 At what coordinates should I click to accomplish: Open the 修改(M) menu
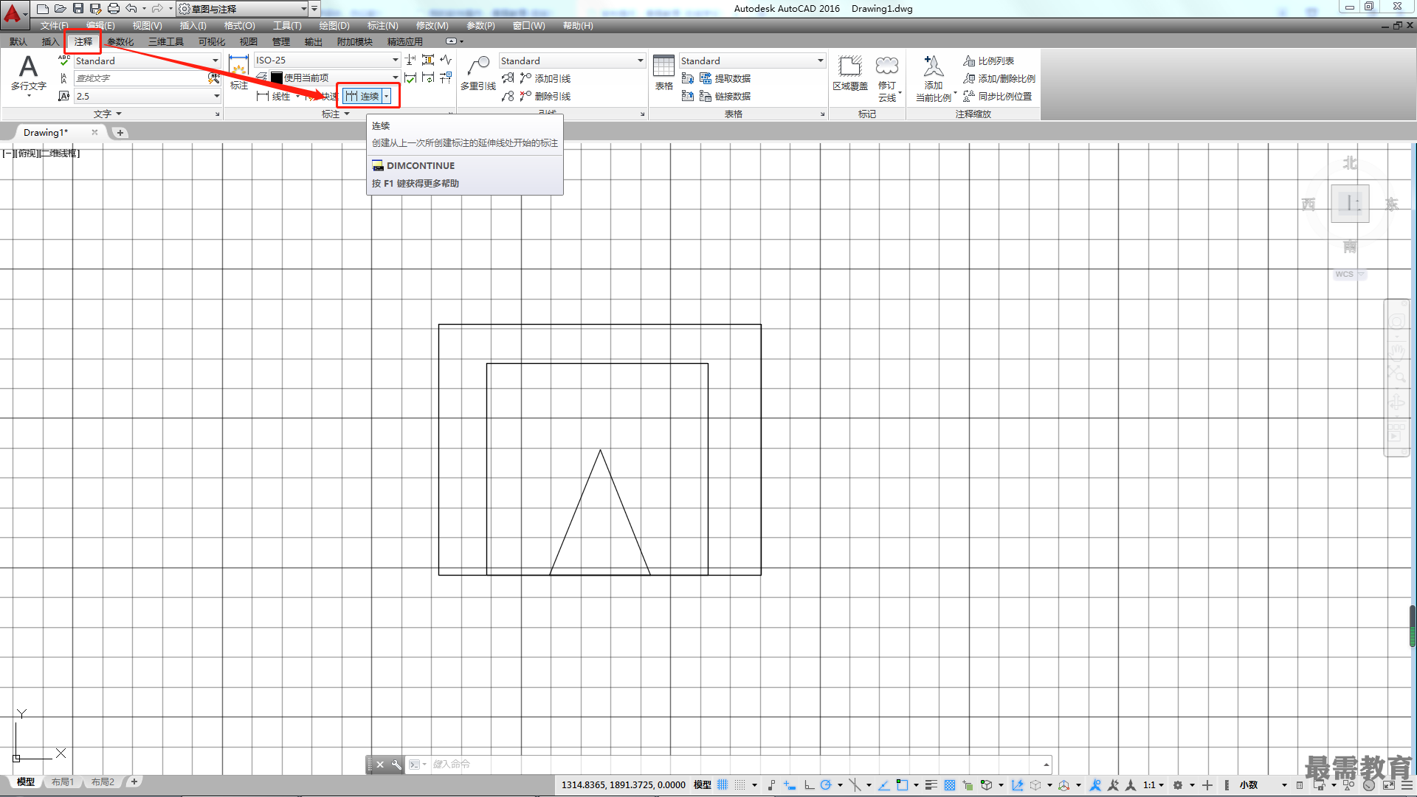[x=432, y=26]
